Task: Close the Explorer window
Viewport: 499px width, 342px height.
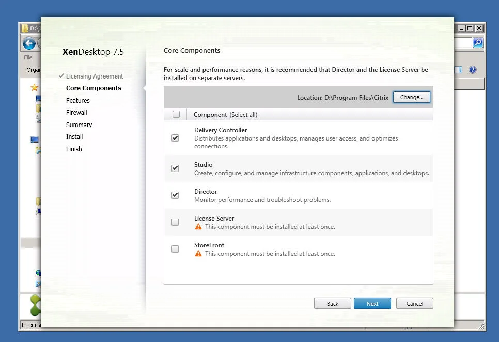Action: point(479,28)
